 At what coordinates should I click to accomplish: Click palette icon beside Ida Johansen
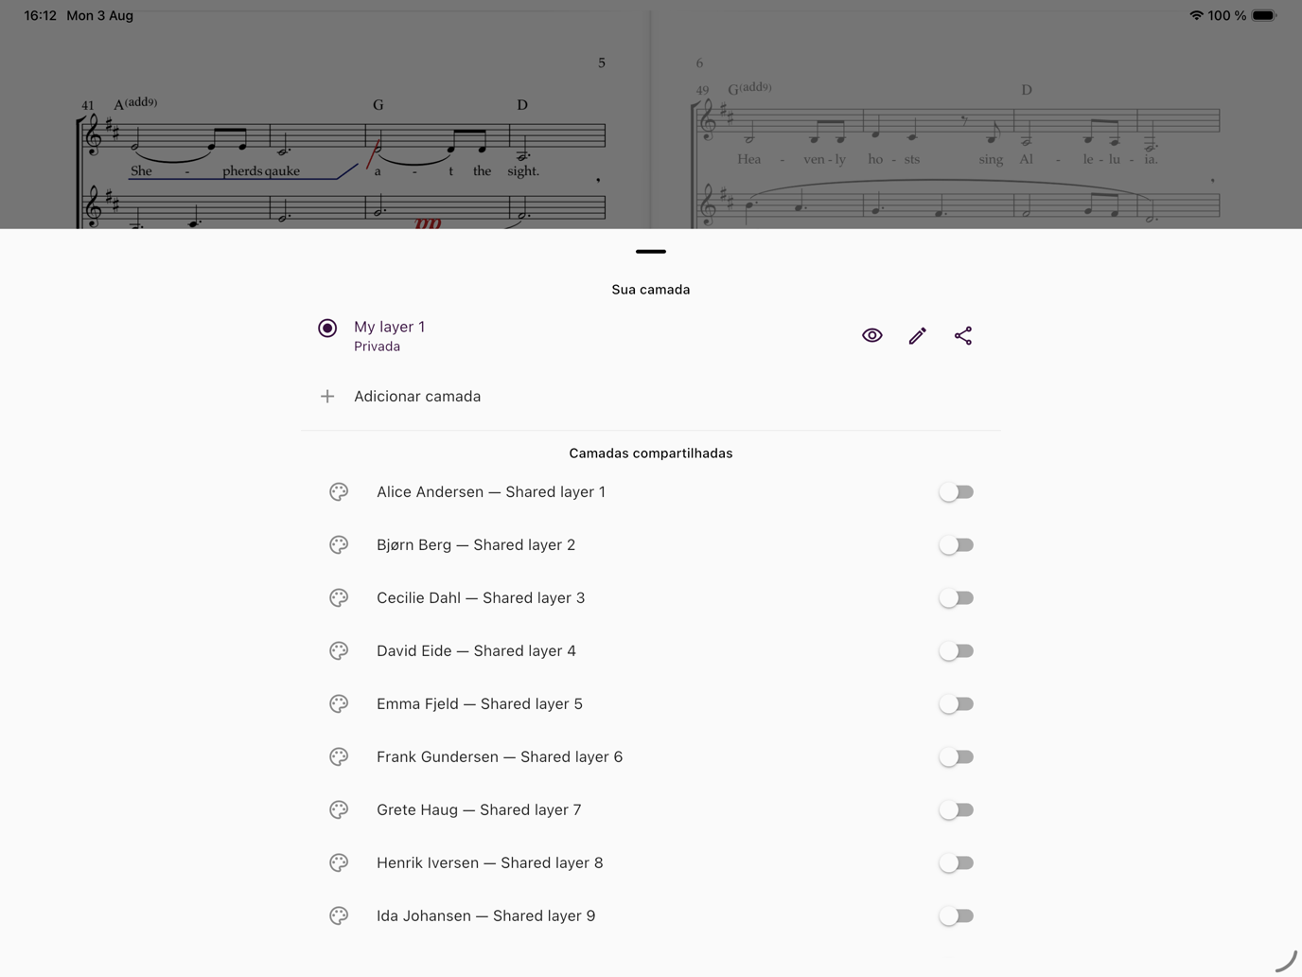(x=339, y=915)
